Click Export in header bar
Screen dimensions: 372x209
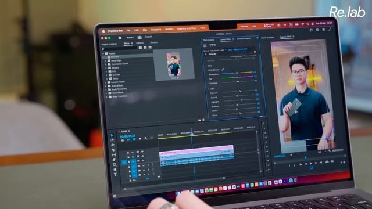click(x=149, y=37)
